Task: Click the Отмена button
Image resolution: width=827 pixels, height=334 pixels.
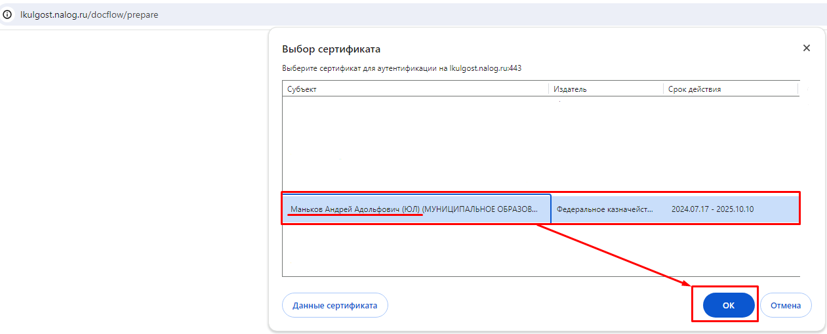Action: [x=786, y=305]
